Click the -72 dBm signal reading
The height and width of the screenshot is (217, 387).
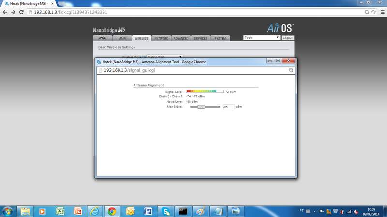(x=230, y=92)
